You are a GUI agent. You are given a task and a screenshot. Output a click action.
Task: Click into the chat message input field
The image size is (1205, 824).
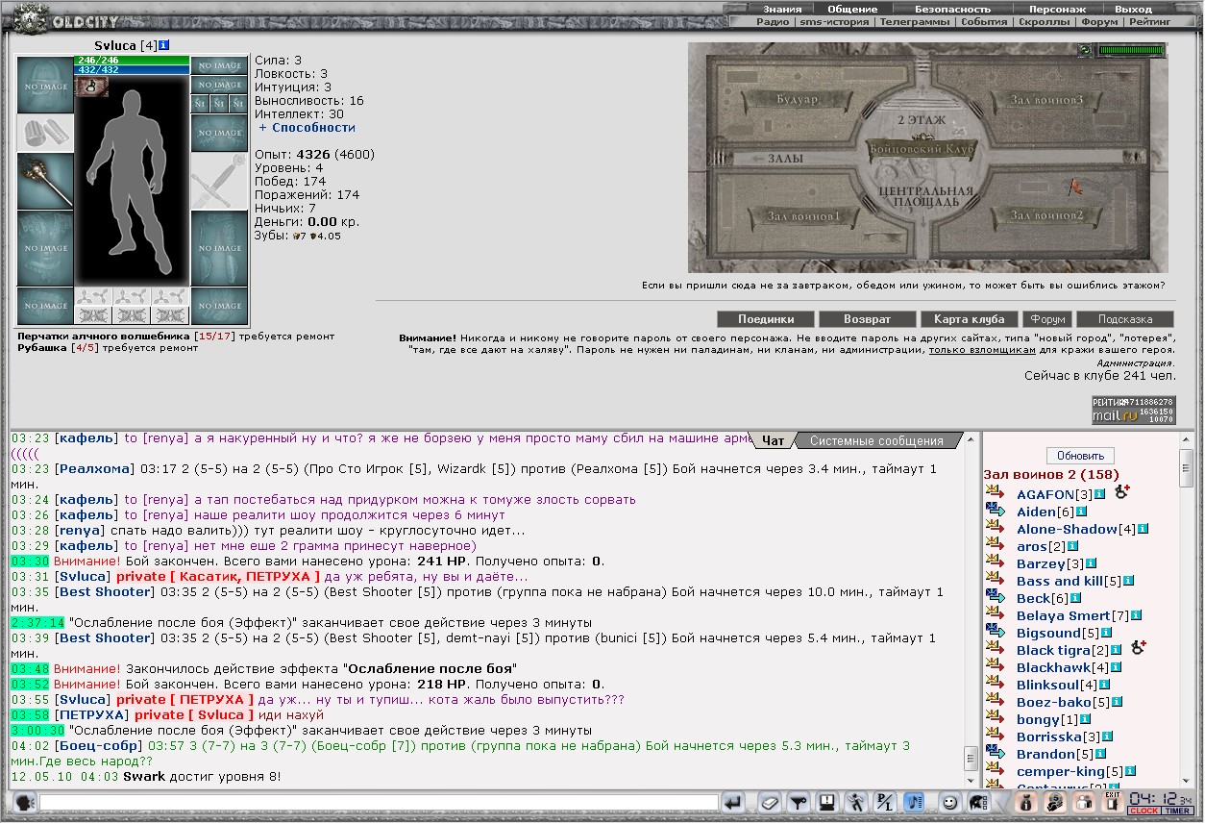(379, 802)
